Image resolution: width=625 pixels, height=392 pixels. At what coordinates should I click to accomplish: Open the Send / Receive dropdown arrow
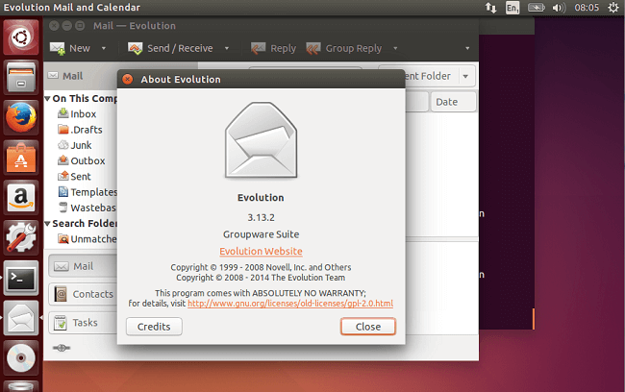[227, 49]
